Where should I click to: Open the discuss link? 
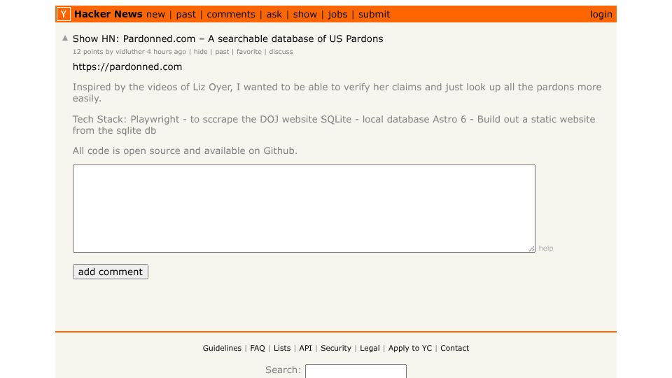(281, 51)
